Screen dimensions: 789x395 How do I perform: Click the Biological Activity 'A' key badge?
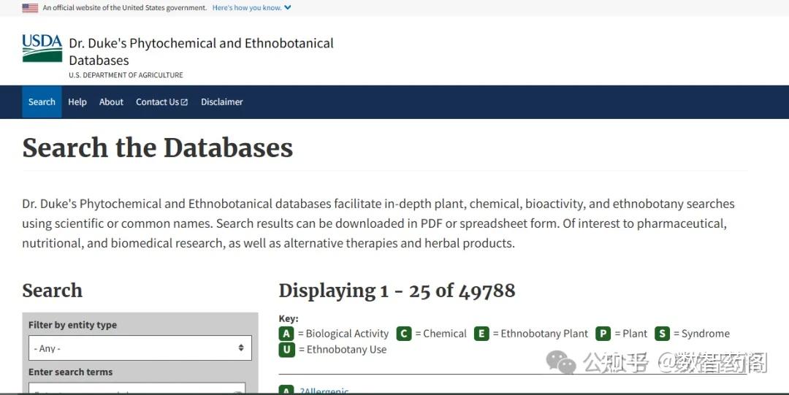click(286, 334)
